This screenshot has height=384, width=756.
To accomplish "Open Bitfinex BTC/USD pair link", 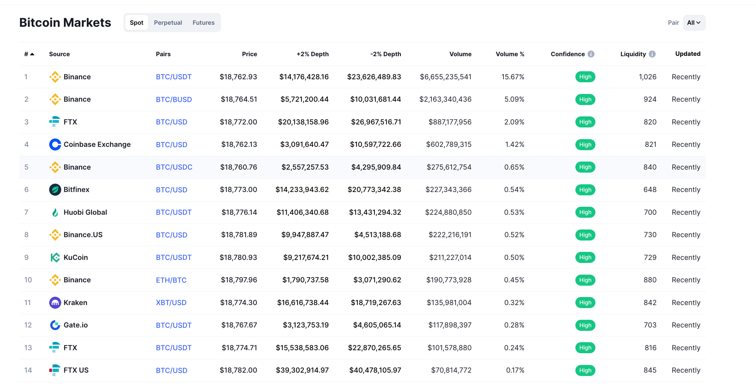I will 172,190.
